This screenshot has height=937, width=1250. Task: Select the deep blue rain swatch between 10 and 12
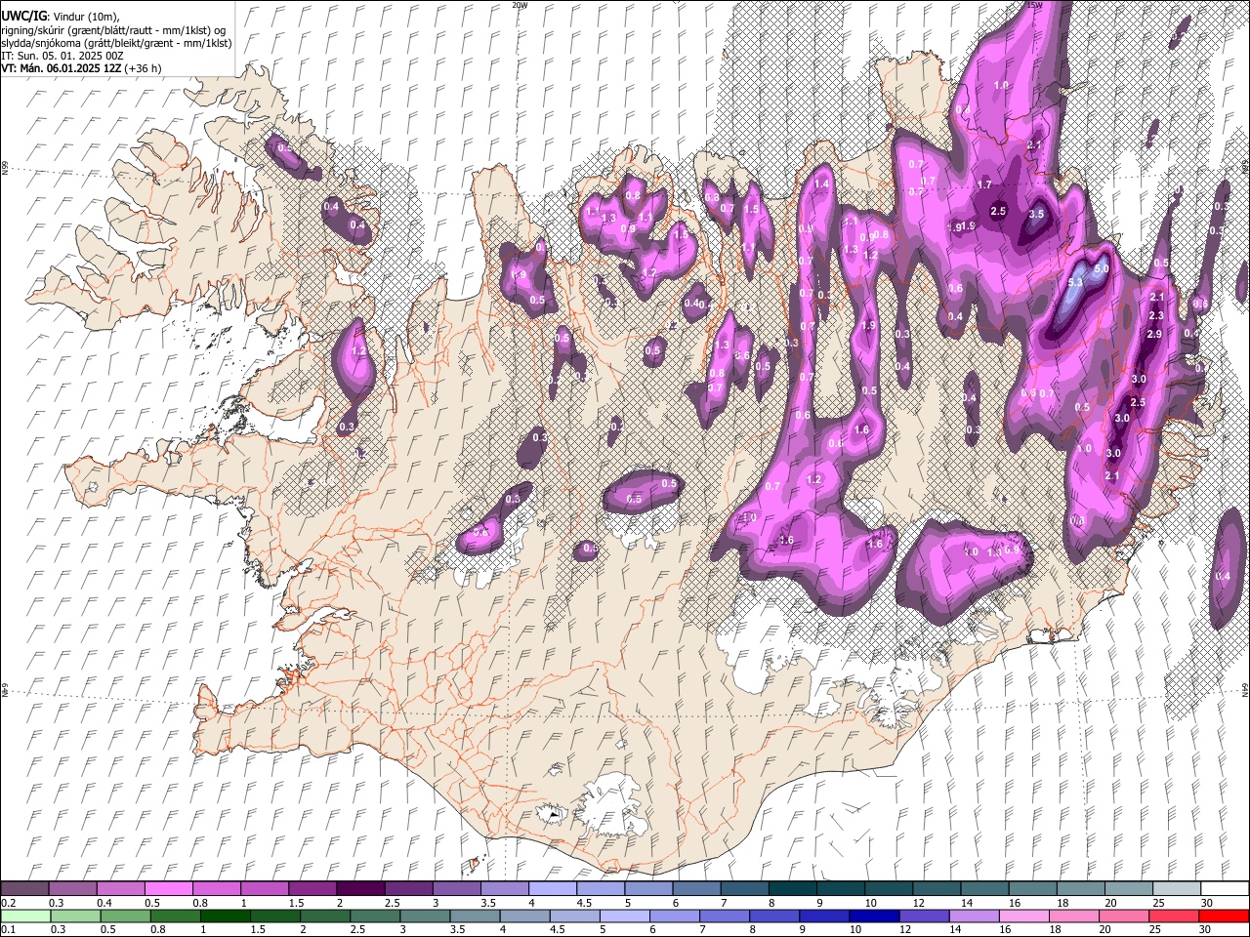[873, 916]
